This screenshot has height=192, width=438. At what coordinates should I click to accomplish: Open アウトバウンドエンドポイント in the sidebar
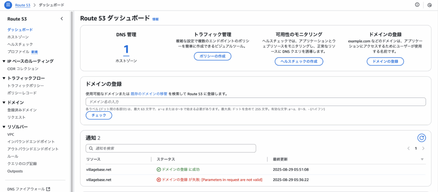33,149
